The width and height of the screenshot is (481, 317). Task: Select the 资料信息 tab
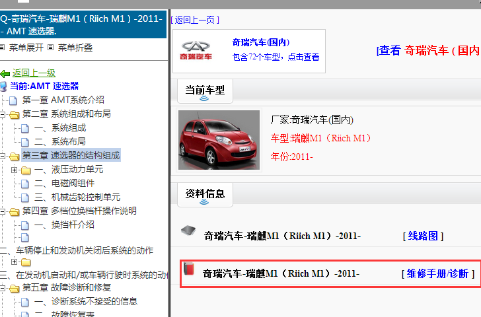tap(205, 195)
